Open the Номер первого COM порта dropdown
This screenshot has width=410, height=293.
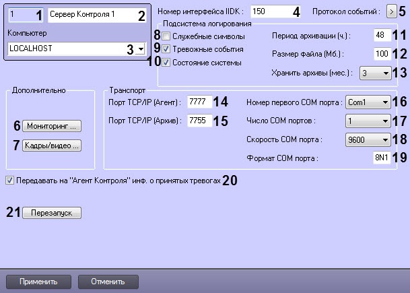368,102
